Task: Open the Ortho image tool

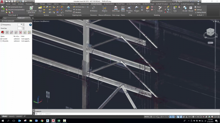Action: pos(115,8)
